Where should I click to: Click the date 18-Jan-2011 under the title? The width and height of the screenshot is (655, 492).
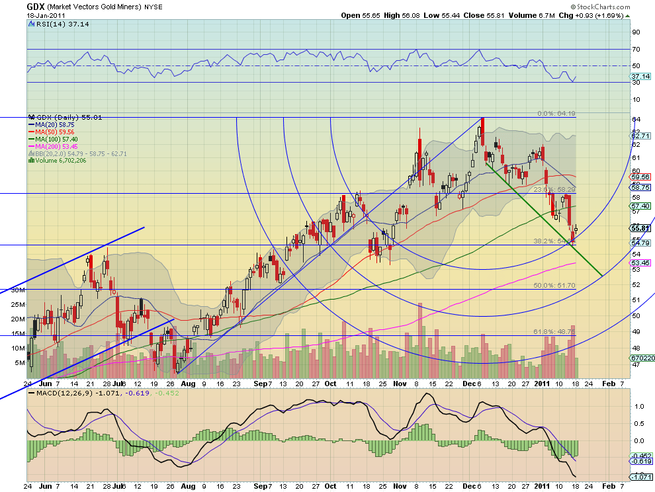[46, 15]
